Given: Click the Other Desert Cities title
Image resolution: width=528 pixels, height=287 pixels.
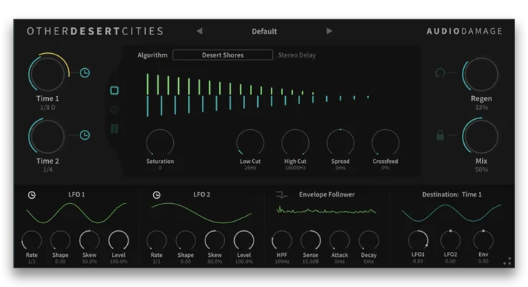Looking at the screenshot, I should point(95,32).
